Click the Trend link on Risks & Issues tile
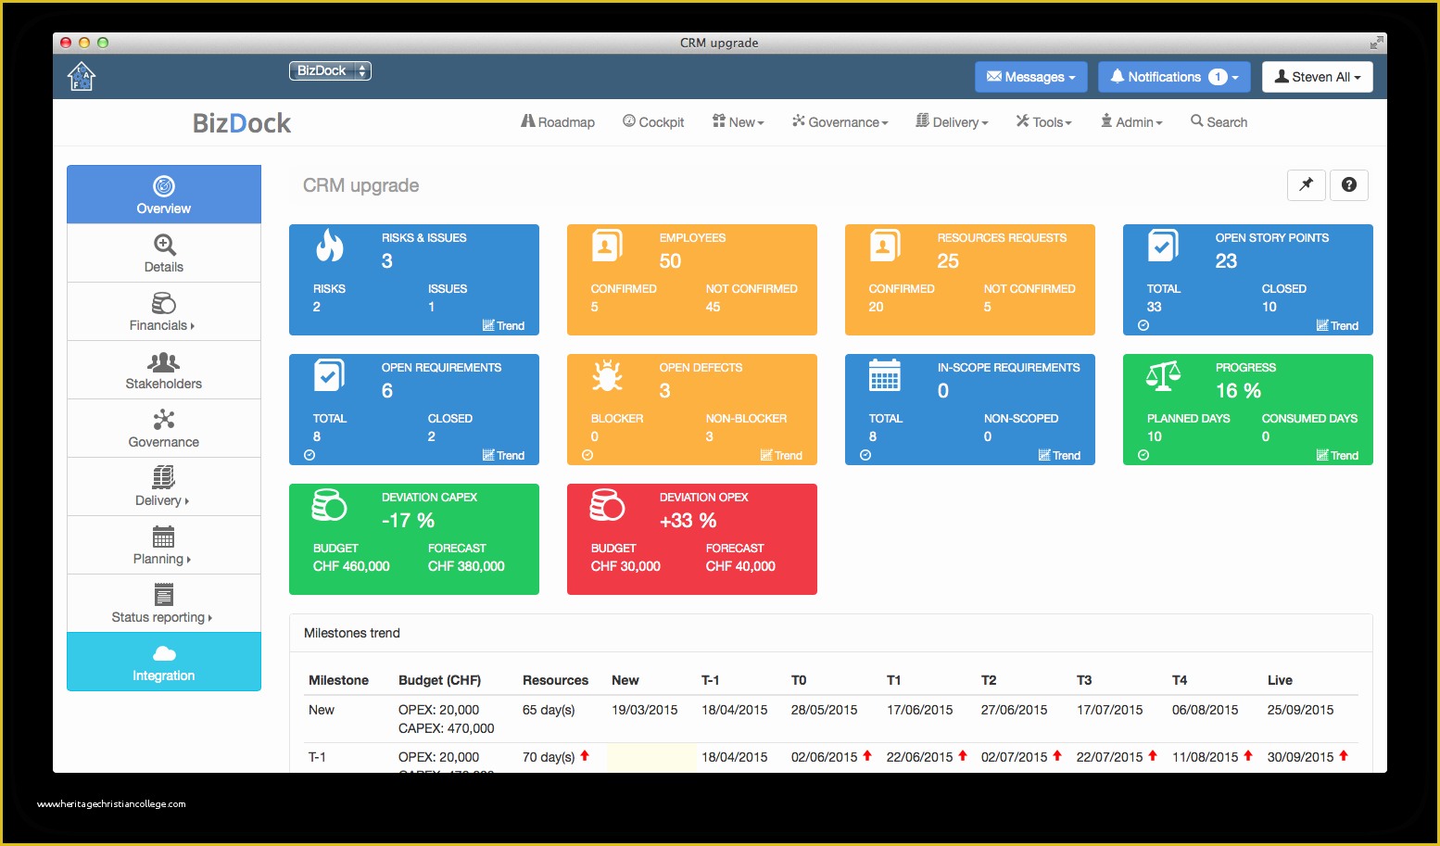 point(503,325)
